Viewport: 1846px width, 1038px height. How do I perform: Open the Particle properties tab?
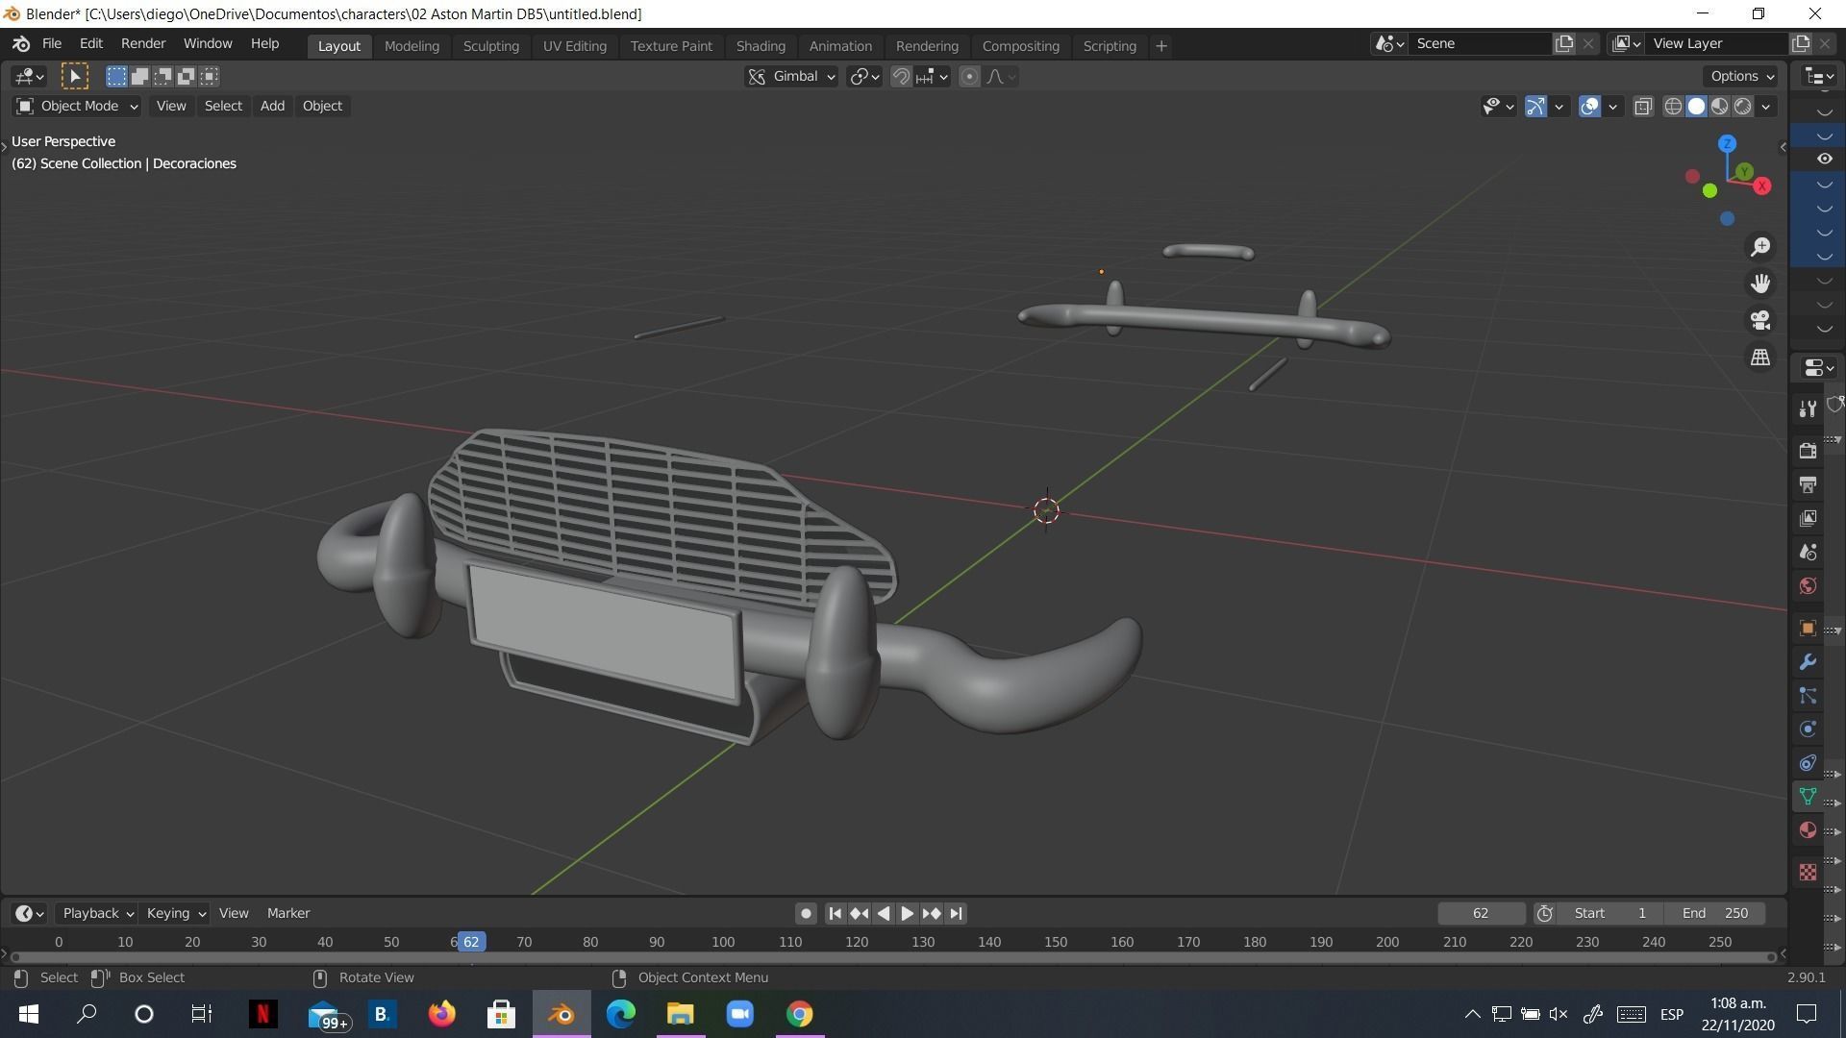1808,696
